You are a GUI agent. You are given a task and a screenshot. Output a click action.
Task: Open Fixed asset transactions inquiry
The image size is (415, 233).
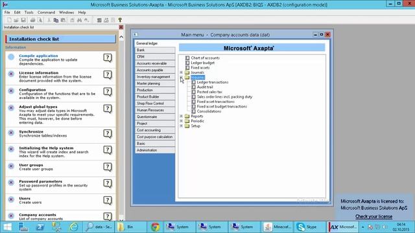click(x=216, y=102)
